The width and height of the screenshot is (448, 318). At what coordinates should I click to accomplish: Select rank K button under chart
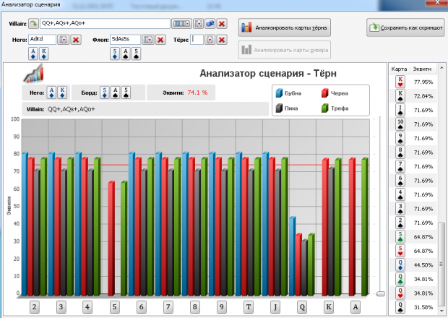pos(329,307)
